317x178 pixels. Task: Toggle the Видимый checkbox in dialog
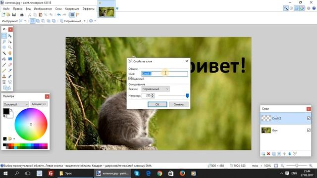click(130, 79)
